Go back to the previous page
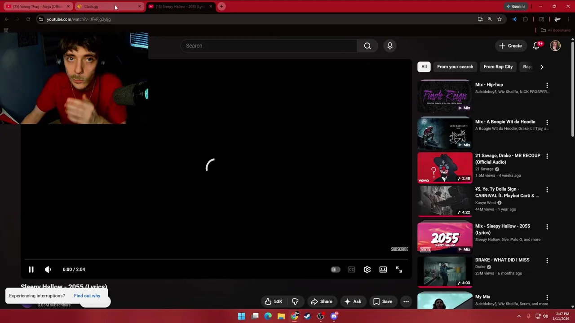 click(6, 19)
